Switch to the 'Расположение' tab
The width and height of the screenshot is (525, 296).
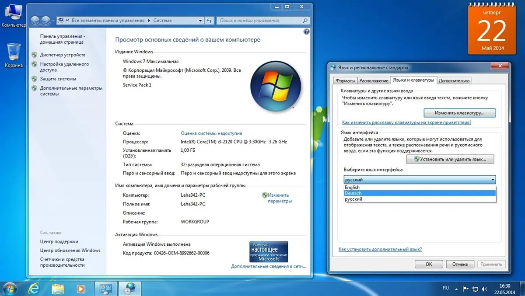click(x=374, y=80)
